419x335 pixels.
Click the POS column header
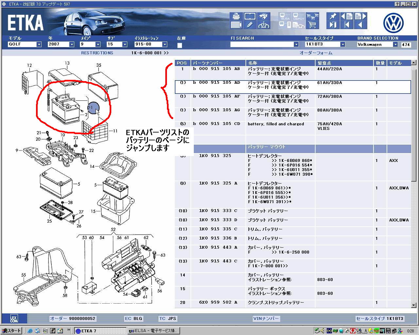click(x=183, y=63)
